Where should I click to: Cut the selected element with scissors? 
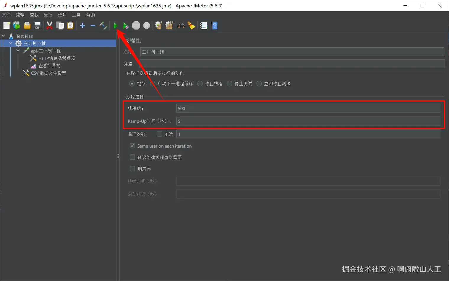[x=49, y=26]
